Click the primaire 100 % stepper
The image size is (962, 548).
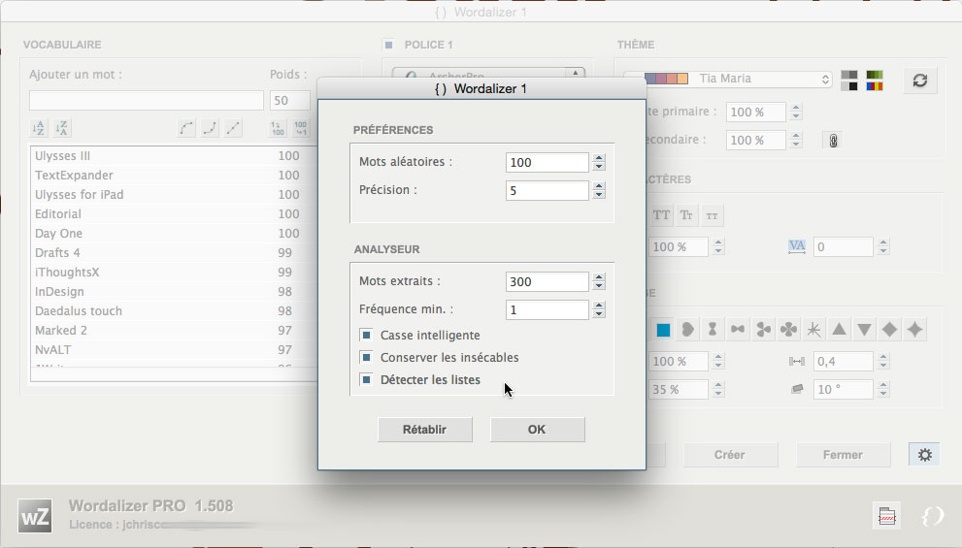[796, 113]
